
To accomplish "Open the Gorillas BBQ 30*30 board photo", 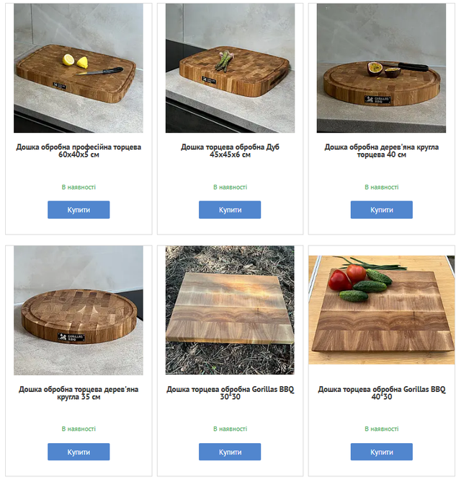I will (x=230, y=310).
